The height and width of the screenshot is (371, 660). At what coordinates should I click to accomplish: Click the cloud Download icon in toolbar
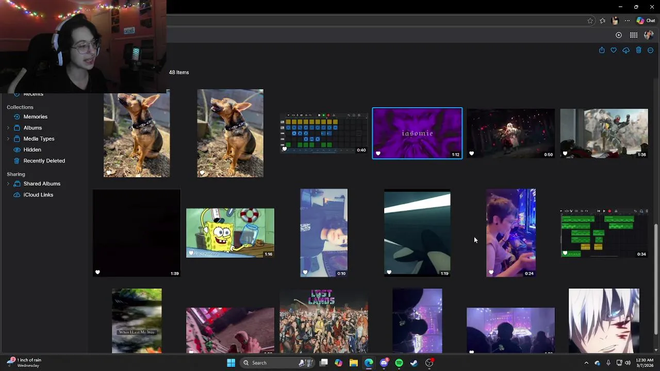(x=626, y=50)
